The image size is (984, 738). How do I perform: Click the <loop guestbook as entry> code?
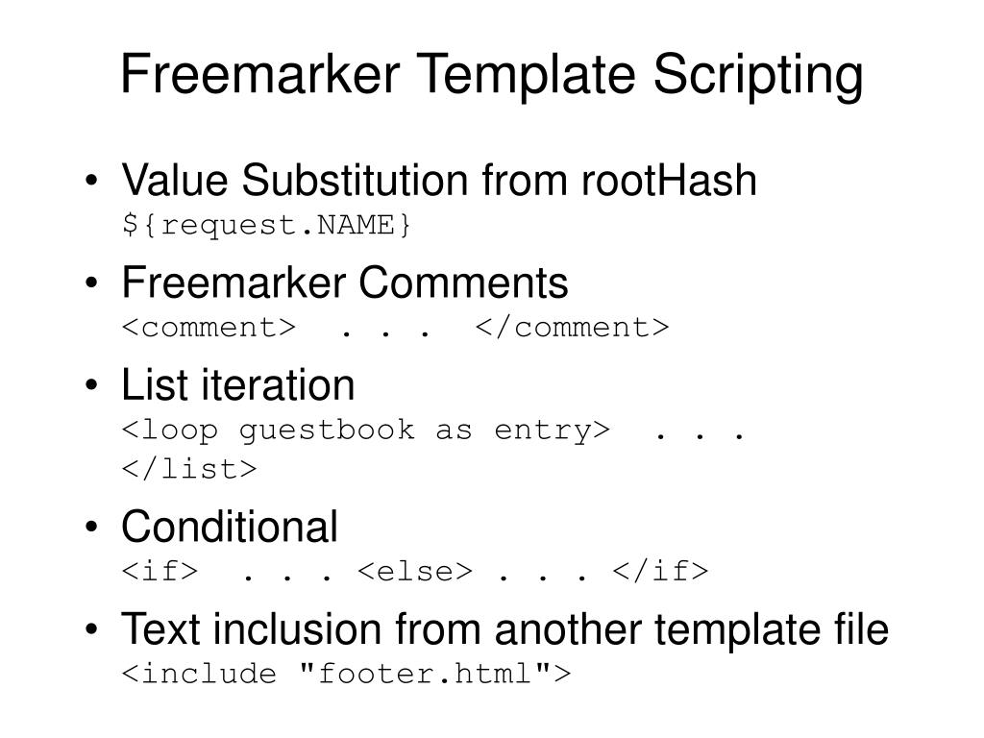(366, 431)
